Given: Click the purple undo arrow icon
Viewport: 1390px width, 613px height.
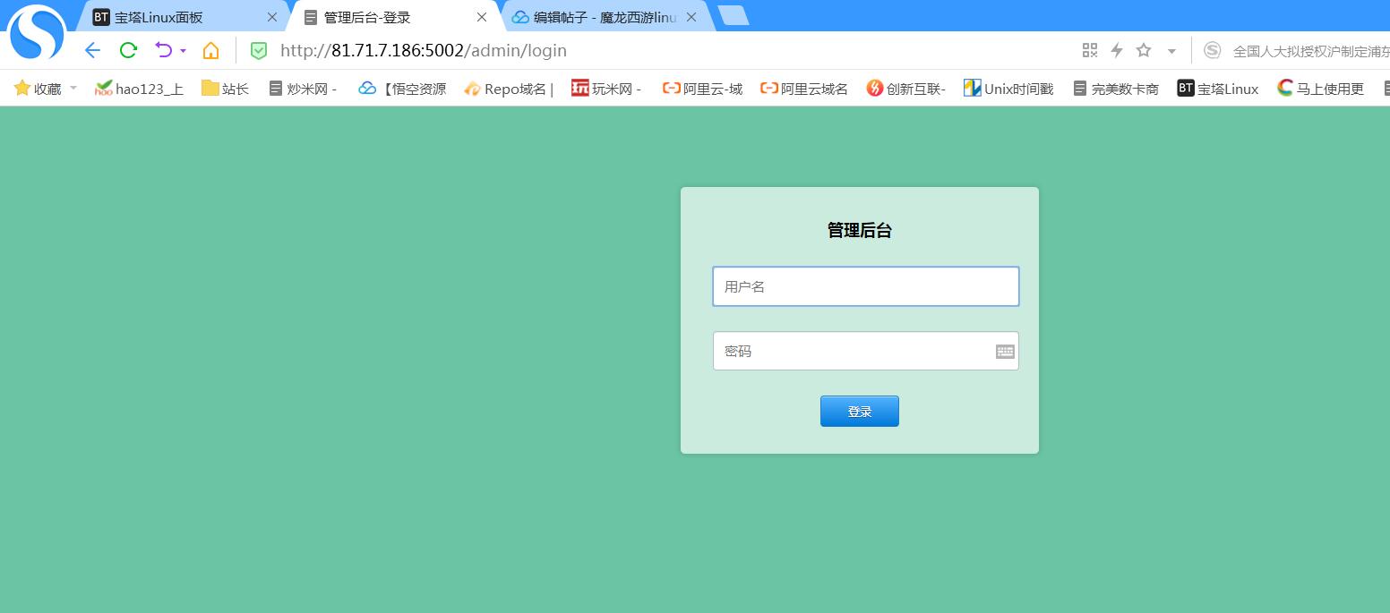Looking at the screenshot, I should (163, 50).
